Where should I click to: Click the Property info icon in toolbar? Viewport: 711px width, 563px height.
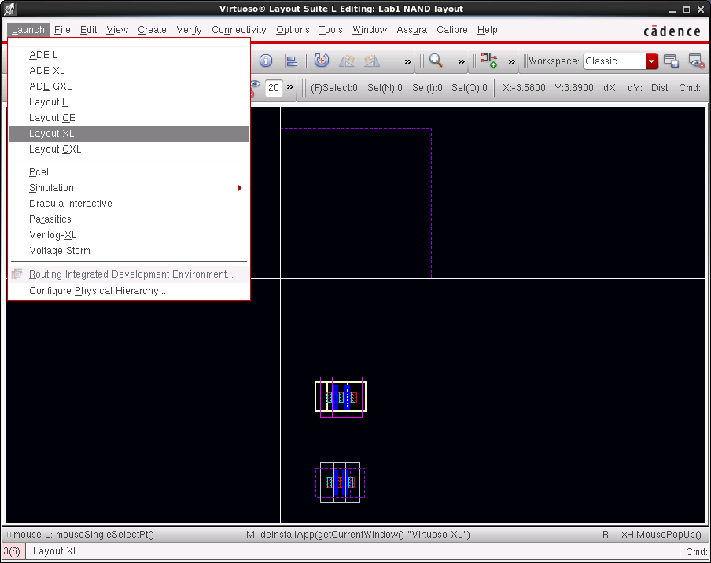266,61
